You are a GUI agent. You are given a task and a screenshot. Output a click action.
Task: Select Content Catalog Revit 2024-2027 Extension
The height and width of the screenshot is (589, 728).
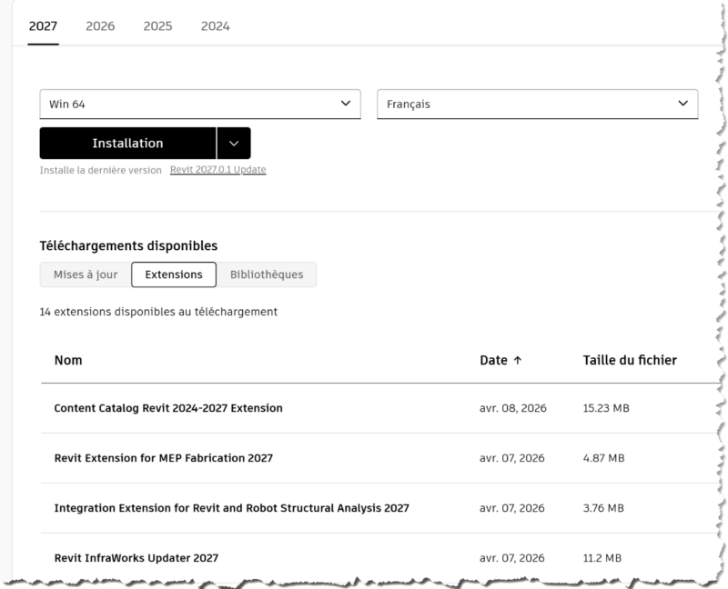(x=168, y=408)
